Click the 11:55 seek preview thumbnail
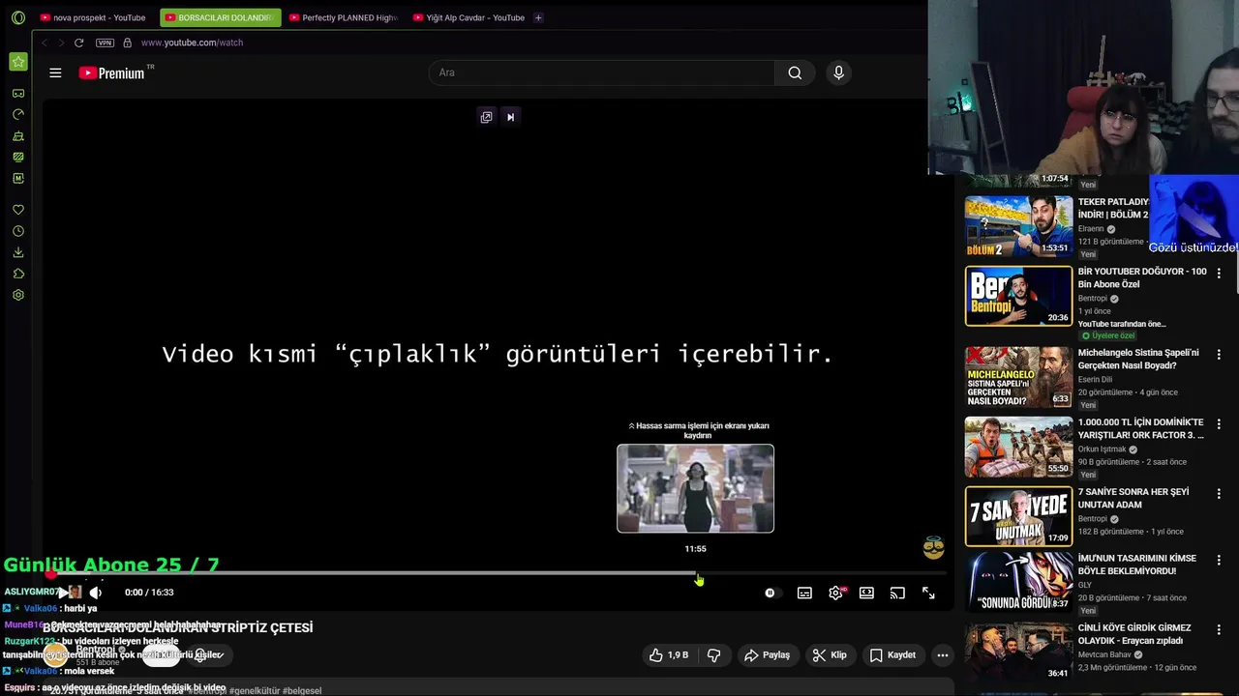The image size is (1239, 696). [695, 488]
